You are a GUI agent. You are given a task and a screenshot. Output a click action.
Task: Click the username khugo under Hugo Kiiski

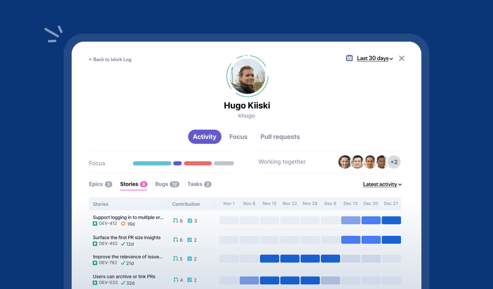click(246, 115)
